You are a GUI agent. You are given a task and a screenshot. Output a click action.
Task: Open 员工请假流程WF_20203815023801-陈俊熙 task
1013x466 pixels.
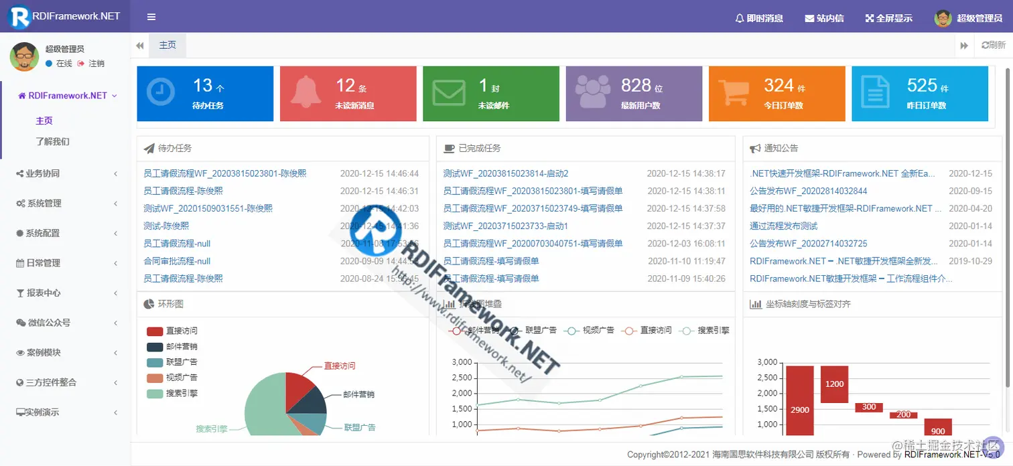pos(225,174)
